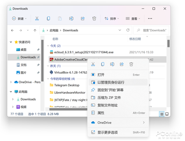Click 2021/11/16 15:33 date of ecloud file
The width and height of the screenshot is (185, 141).
coord(141,52)
